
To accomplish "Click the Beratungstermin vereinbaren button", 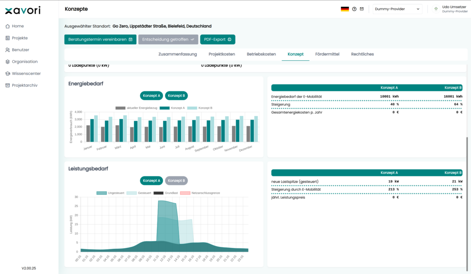I will pyautogui.click(x=100, y=39).
